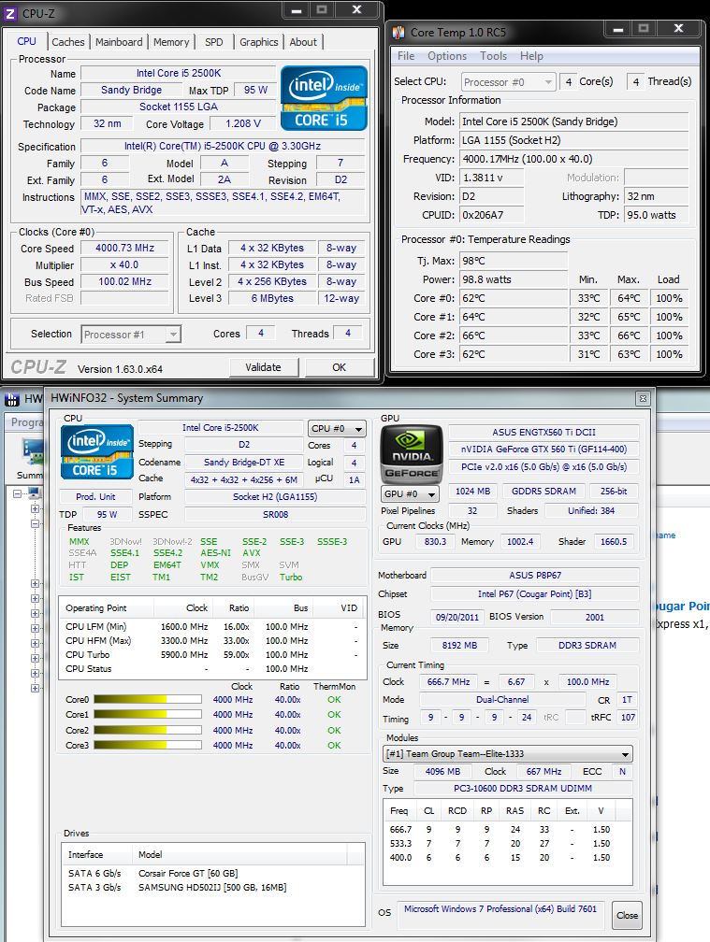Select the SAMSUNG HD502IJ drive row
The image size is (710, 942).
[x=213, y=888]
